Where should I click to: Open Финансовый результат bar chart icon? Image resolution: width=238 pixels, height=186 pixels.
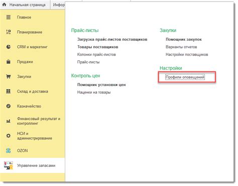coord(9,121)
